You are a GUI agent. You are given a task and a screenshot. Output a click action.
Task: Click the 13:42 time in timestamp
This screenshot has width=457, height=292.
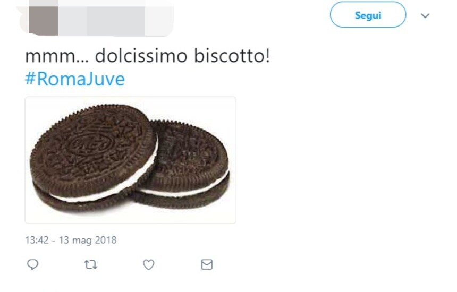click(37, 240)
